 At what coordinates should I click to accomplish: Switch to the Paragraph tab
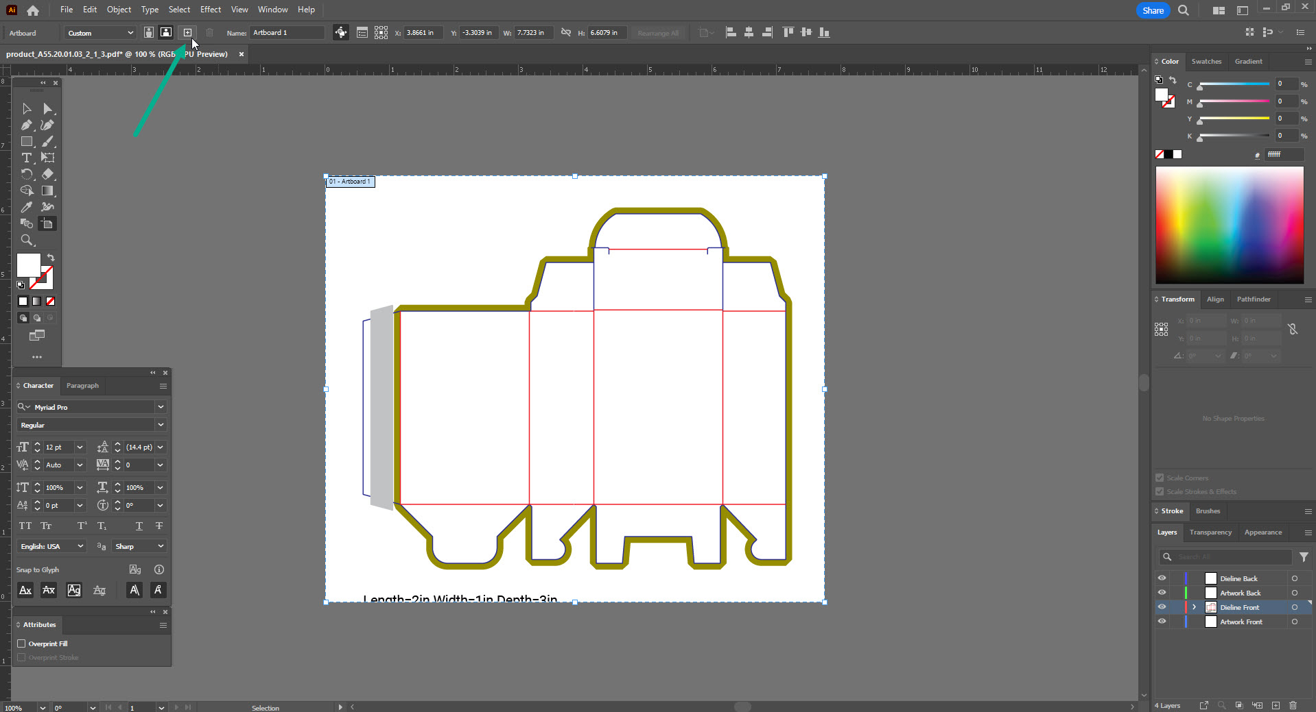click(x=82, y=386)
